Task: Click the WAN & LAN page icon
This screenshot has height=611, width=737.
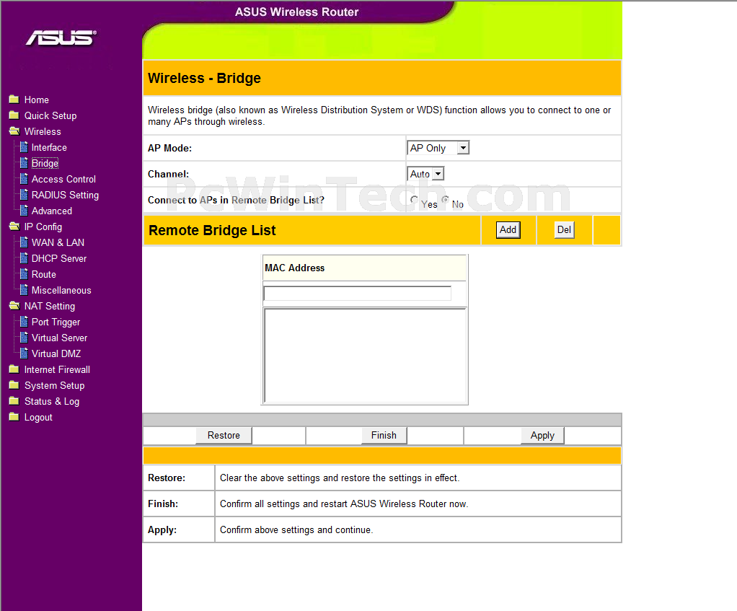Action: pos(24,242)
